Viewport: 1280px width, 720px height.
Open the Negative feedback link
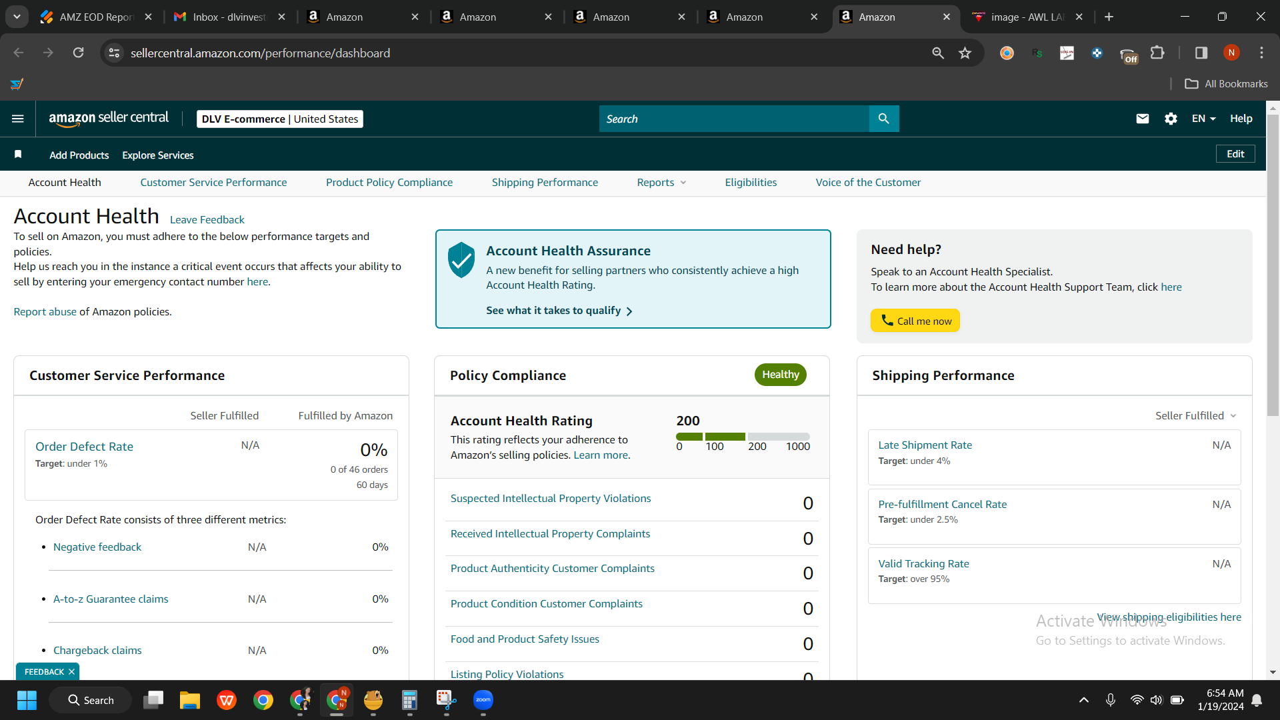pyautogui.click(x=97, y=547)
